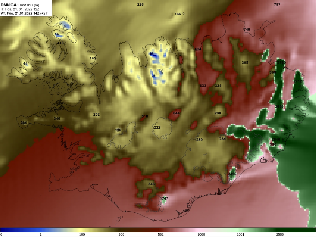316x237 pixels.
Task: Click the 252 value on the map
Action: pyautogui.click(x=96, y=114)
